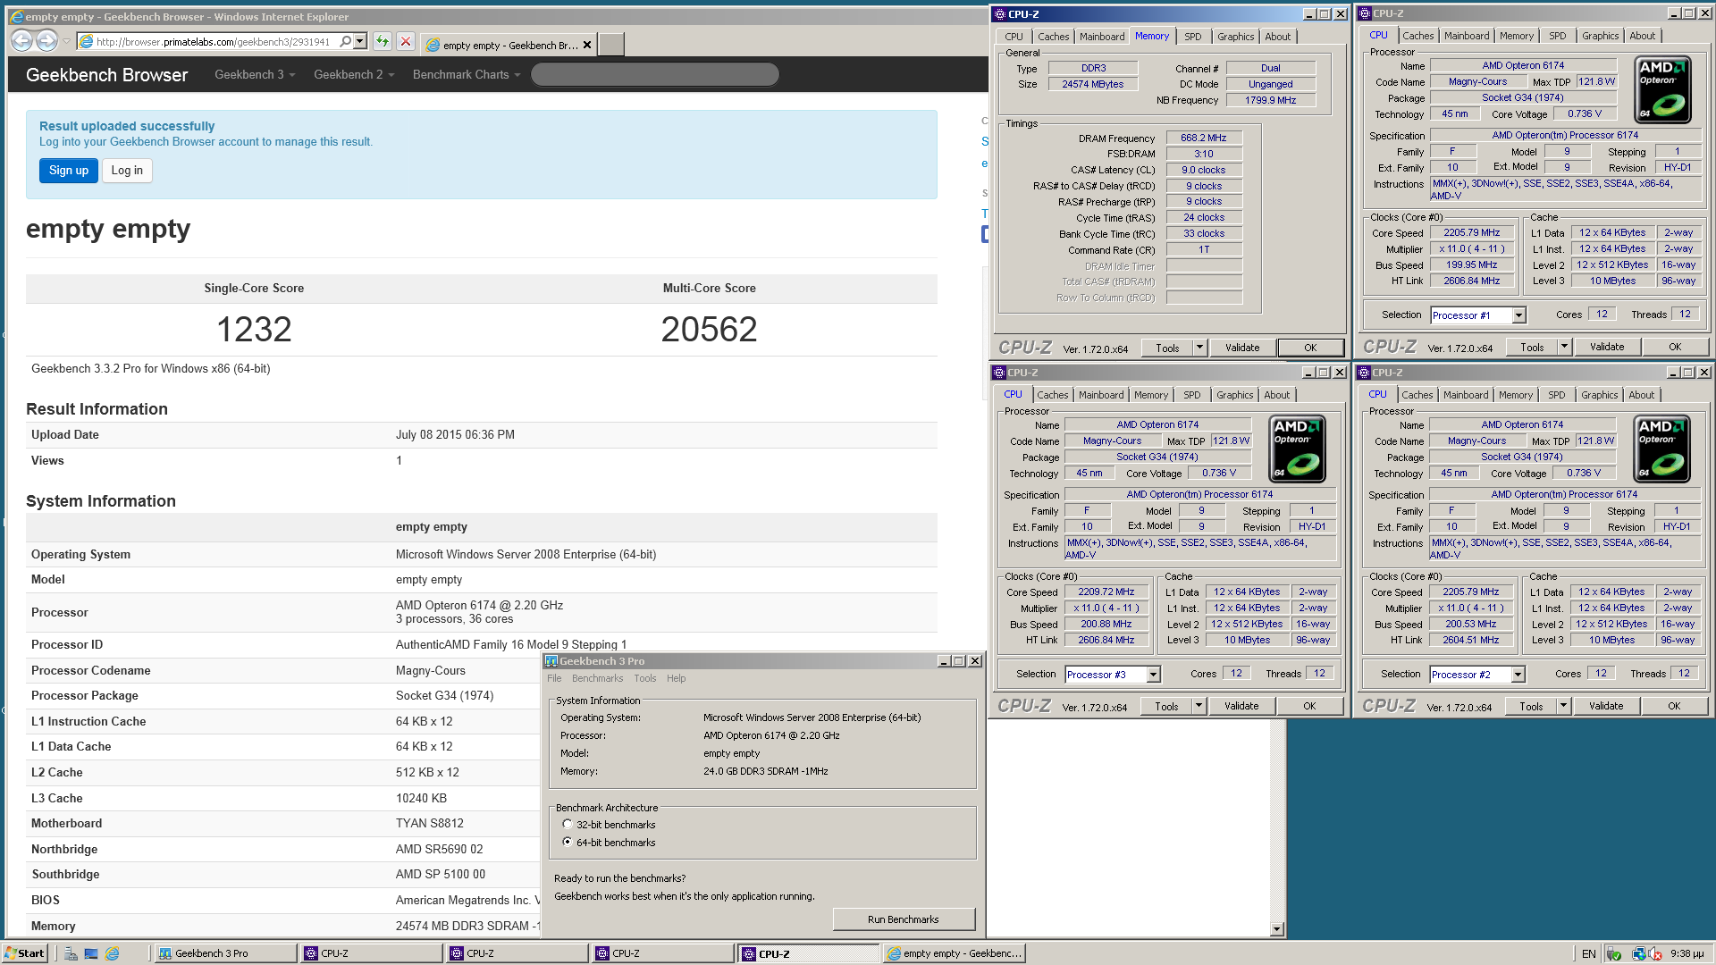1716x965 pixels.
Task: Open the File menu in Geekbench 3 Pro
Action: [x=554, y=678]
